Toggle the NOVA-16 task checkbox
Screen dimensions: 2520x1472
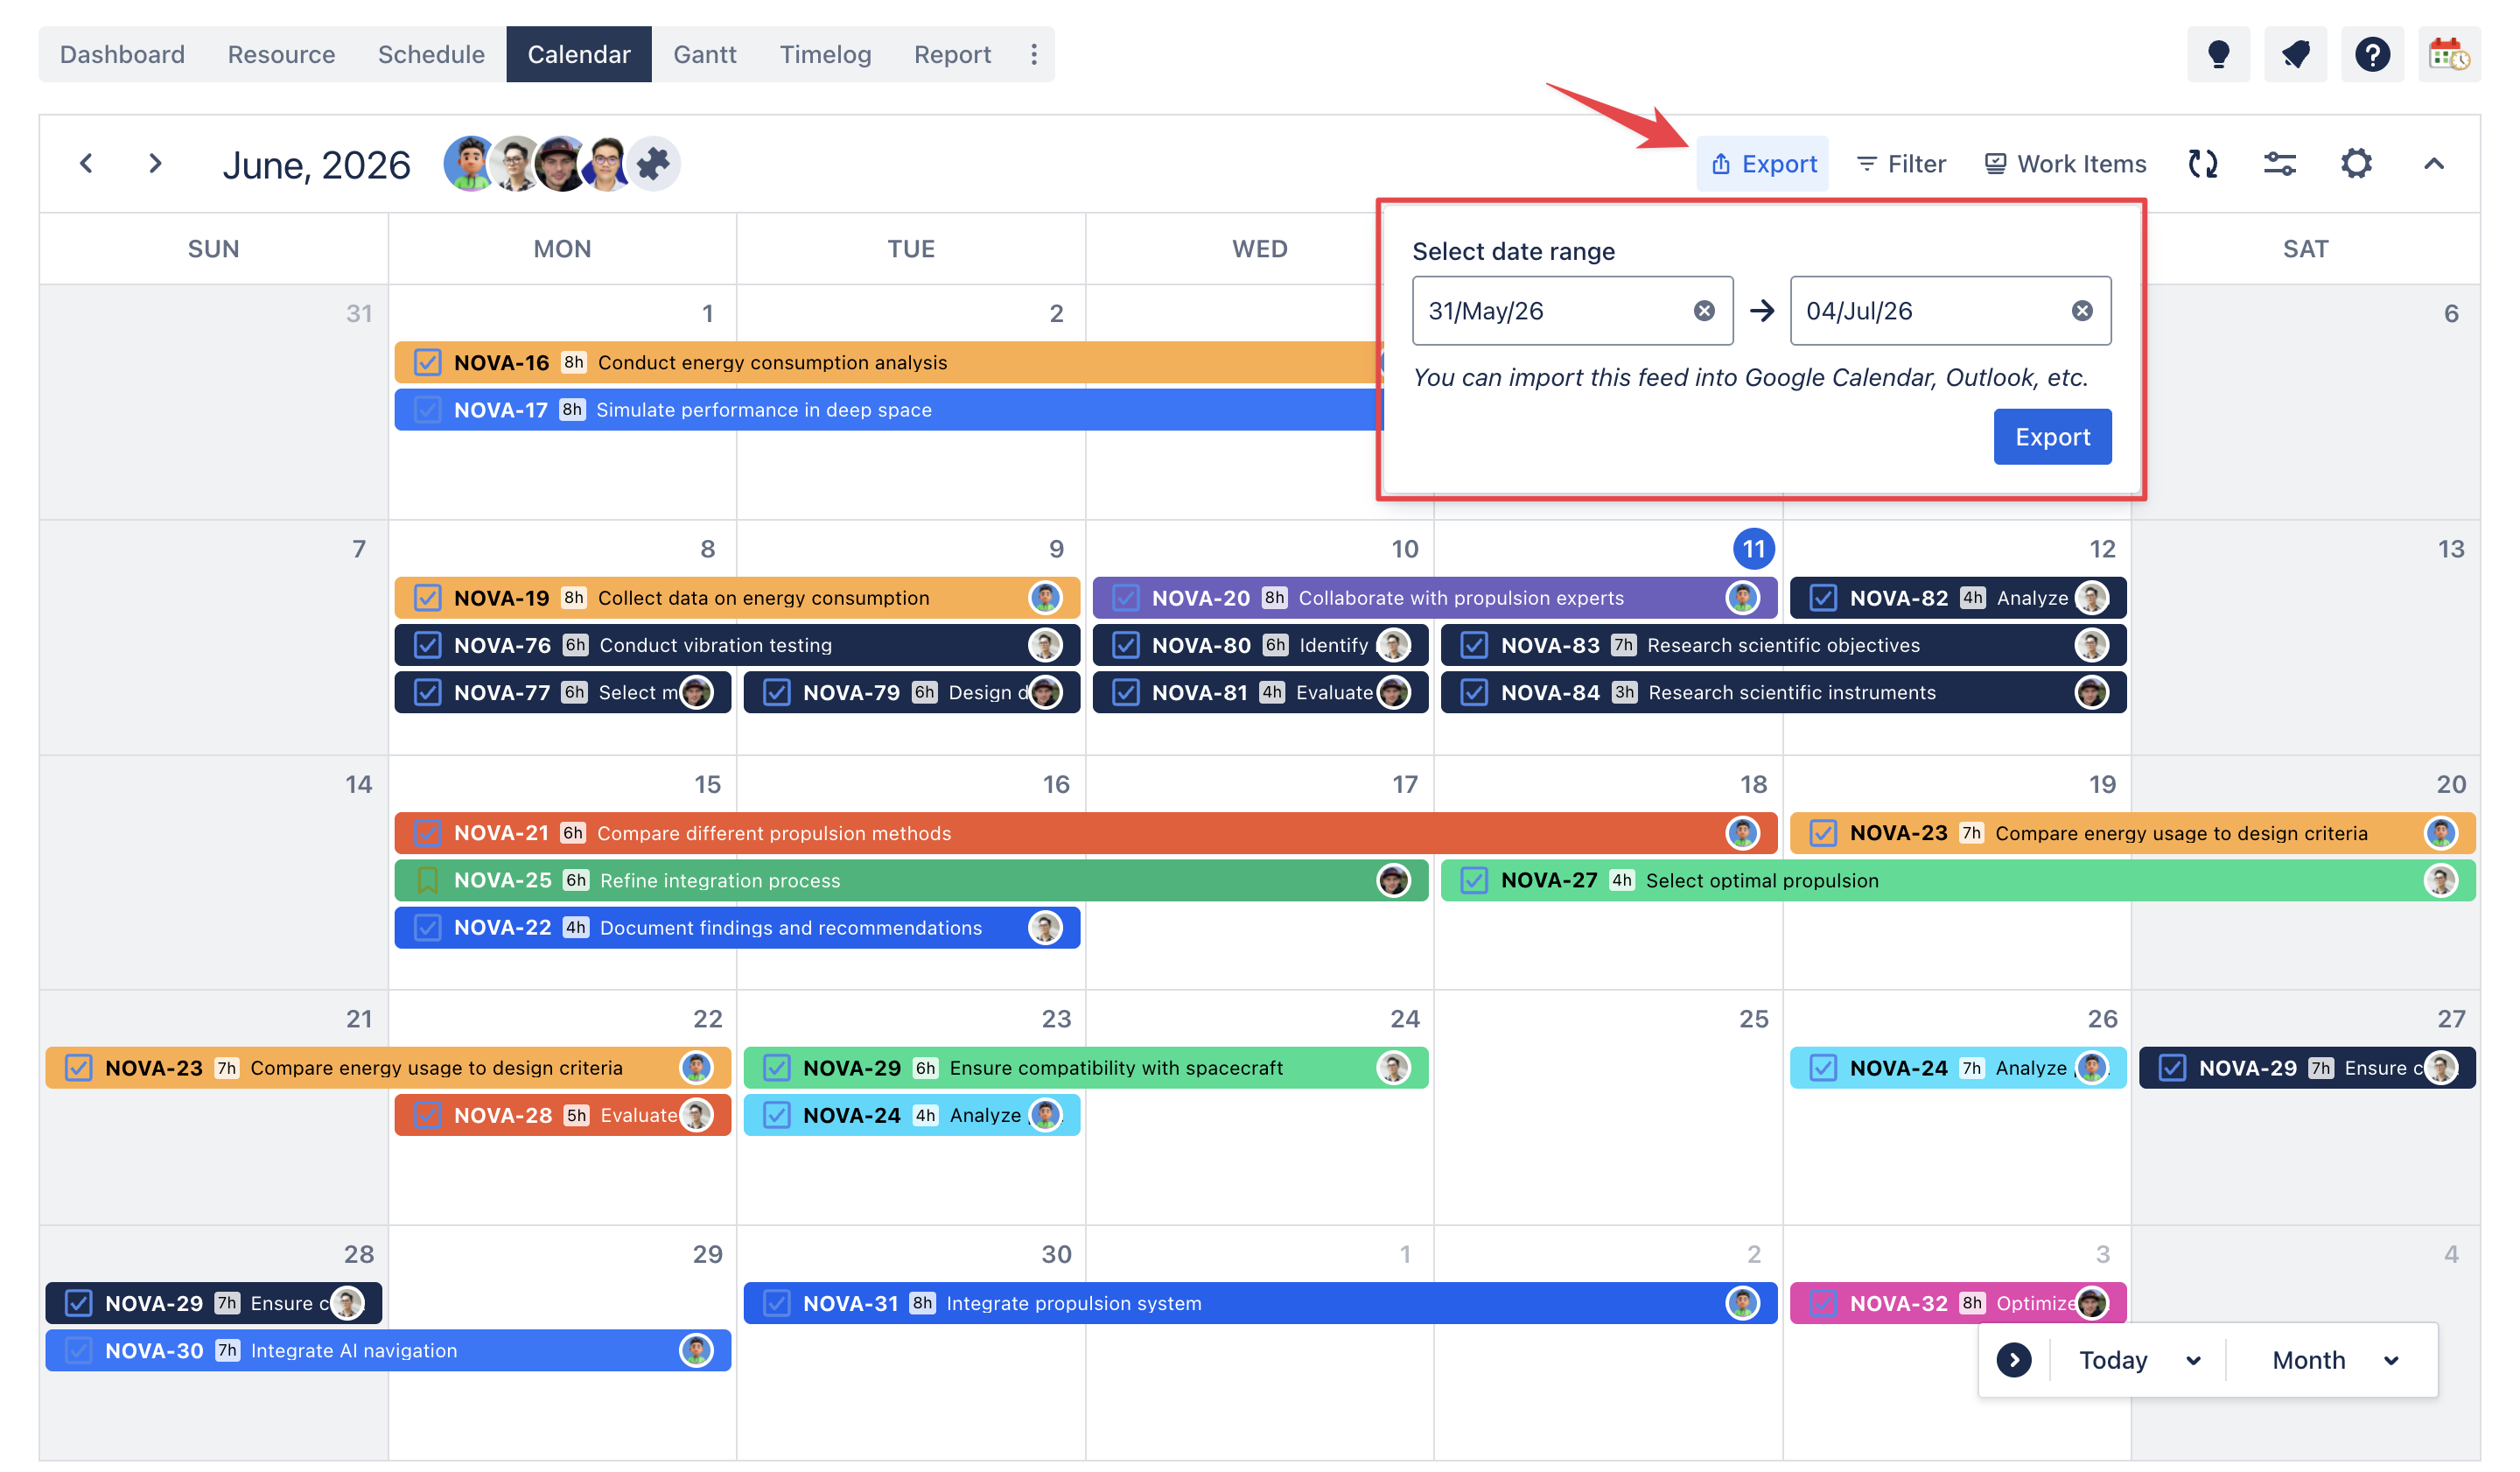coord(427,362)
